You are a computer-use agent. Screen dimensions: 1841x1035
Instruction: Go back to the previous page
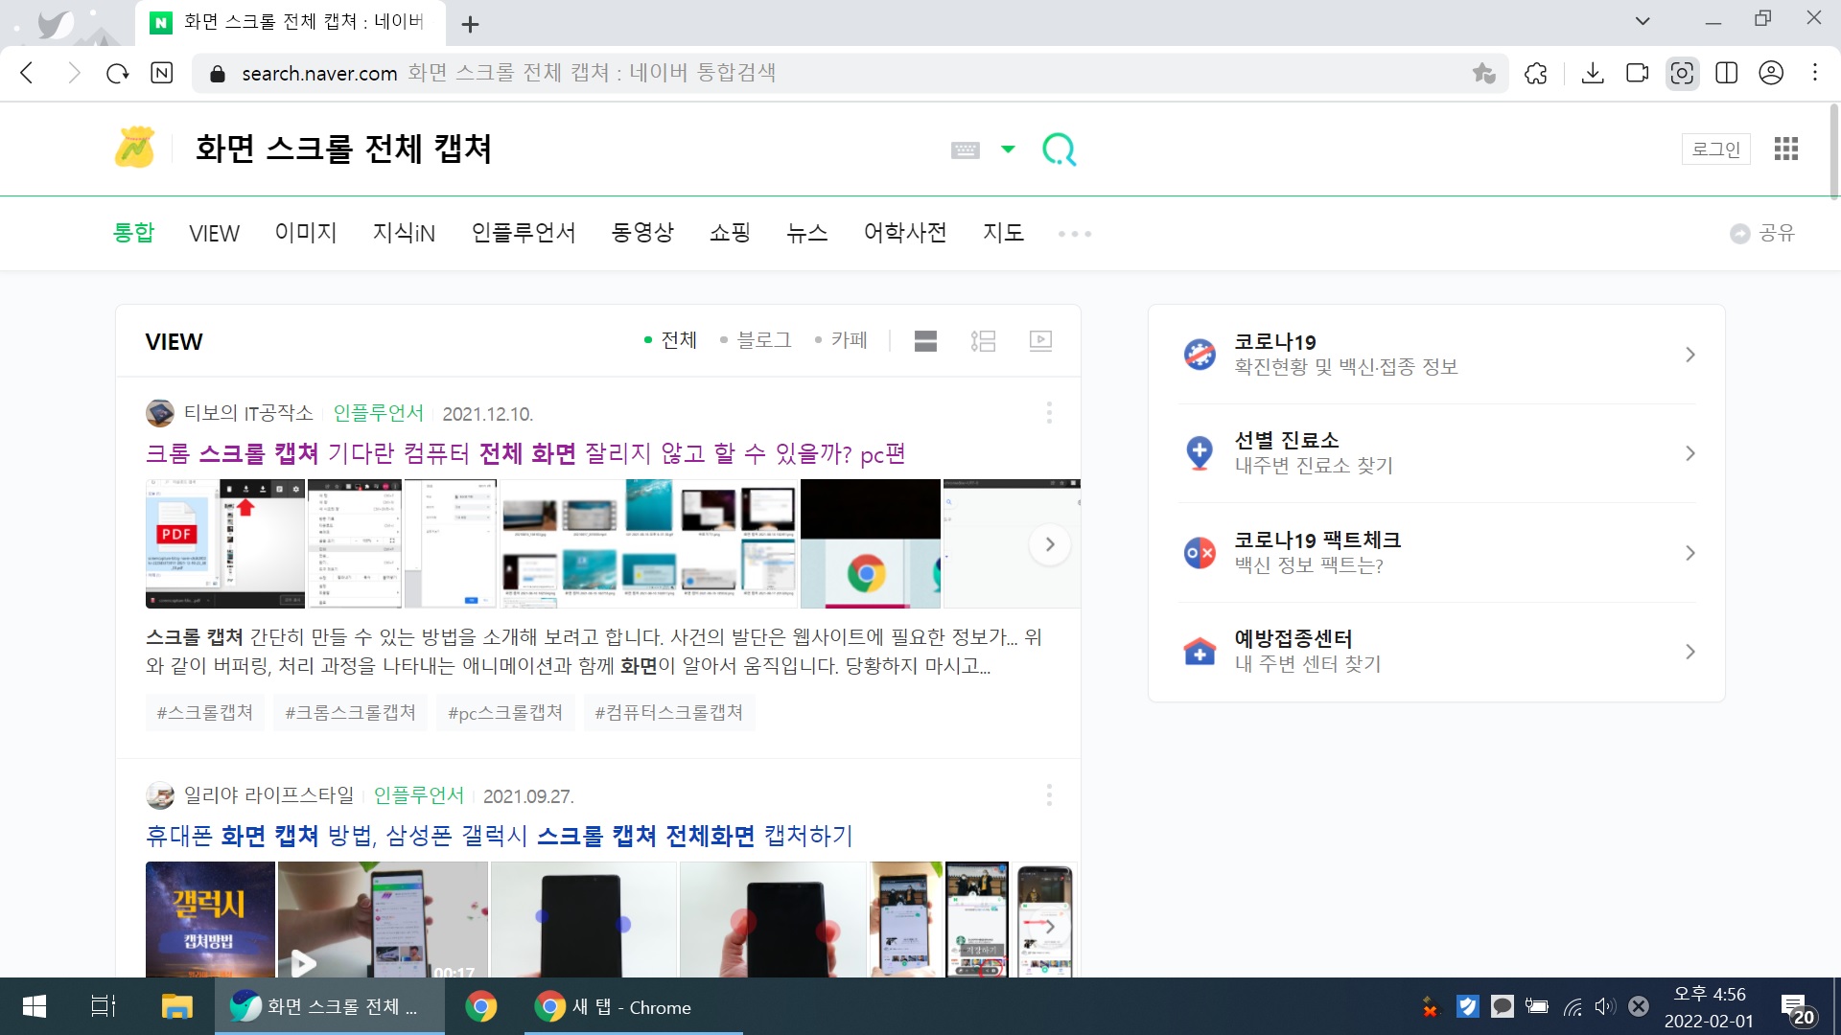pos(27,73)
